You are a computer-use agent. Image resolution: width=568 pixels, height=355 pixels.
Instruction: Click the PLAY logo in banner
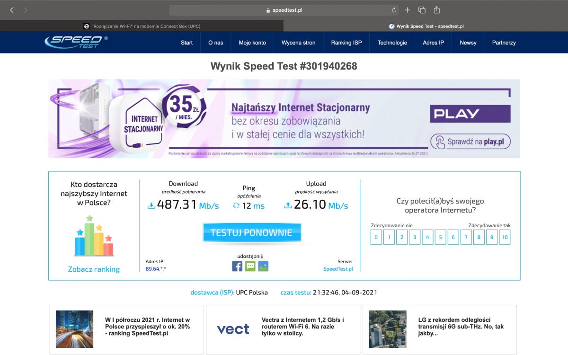click(470, 114)
